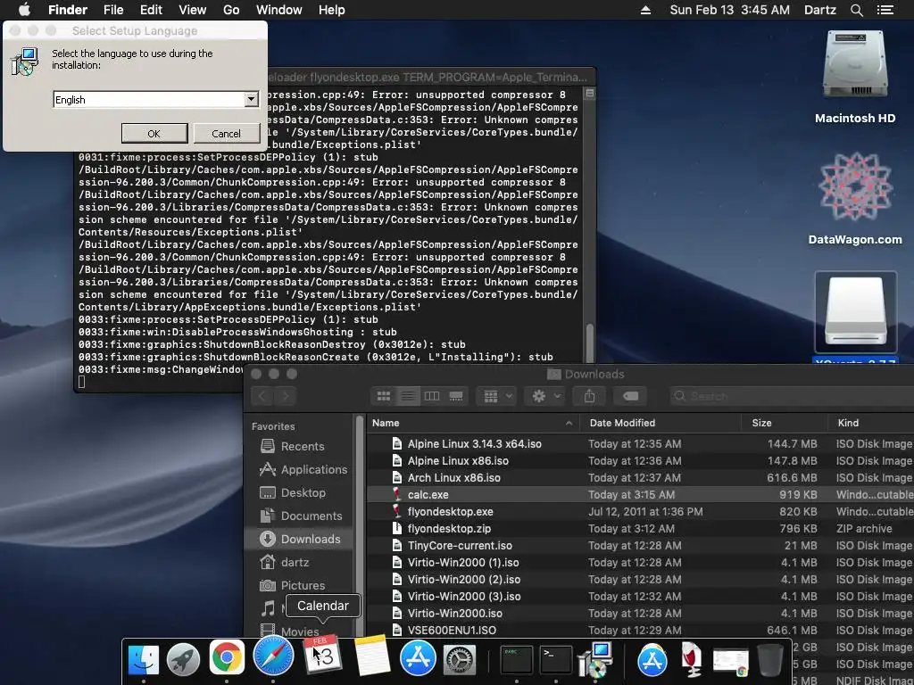The height and width of the screenshot is (685, 914).
Task: Open the Help menu
Action: click(332, 10)
